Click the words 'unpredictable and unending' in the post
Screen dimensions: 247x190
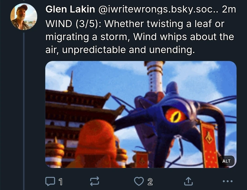pos(129,50)
